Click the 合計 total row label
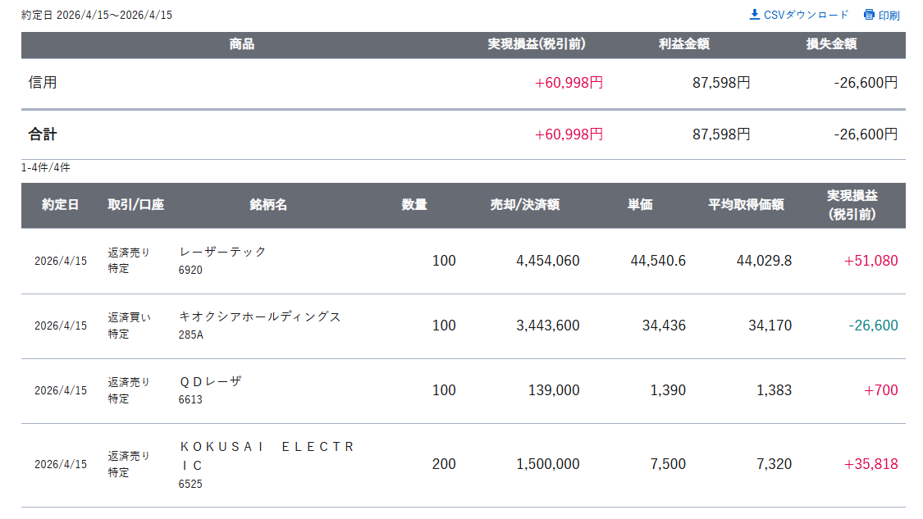This screenshot has width=923, height=519. pos(43,134)
